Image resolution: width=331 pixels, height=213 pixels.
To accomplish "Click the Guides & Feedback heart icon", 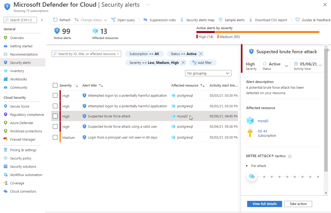I will [x=298, y=20].
